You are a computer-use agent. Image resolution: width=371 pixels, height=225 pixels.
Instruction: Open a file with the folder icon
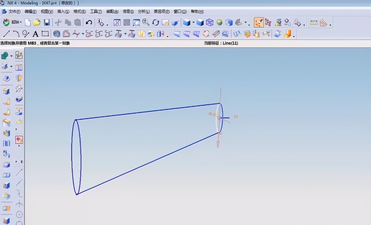pos(37,22)
